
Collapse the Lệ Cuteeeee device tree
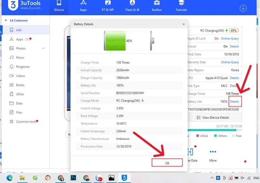pos(6,20)
